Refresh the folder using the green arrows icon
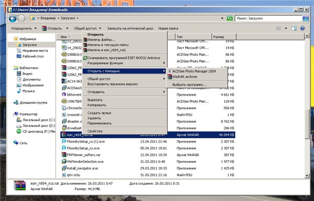This screenshot has height=201, width=314. pos(230,19)
